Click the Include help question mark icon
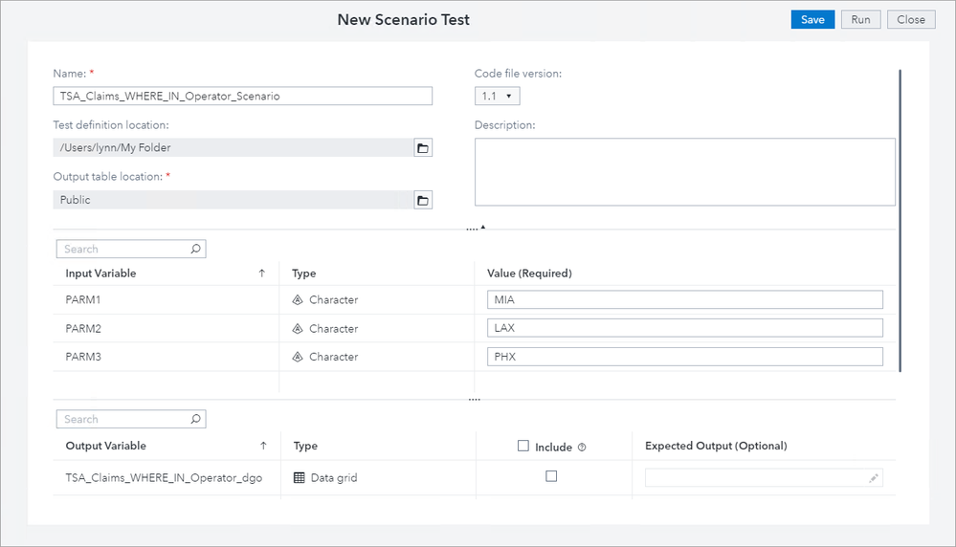This screenshot has width=956, height=547. point(582,447)
